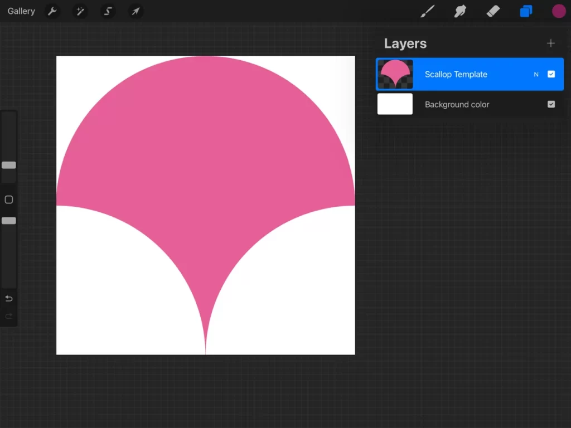Open Scallop Template layer thumbnail

[x=395, y=74]
